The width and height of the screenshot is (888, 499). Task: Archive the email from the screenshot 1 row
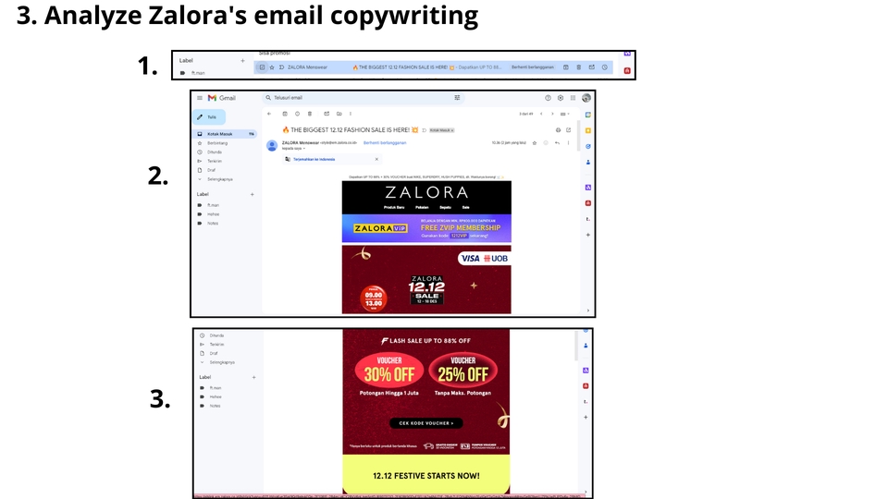coord(566,67)
